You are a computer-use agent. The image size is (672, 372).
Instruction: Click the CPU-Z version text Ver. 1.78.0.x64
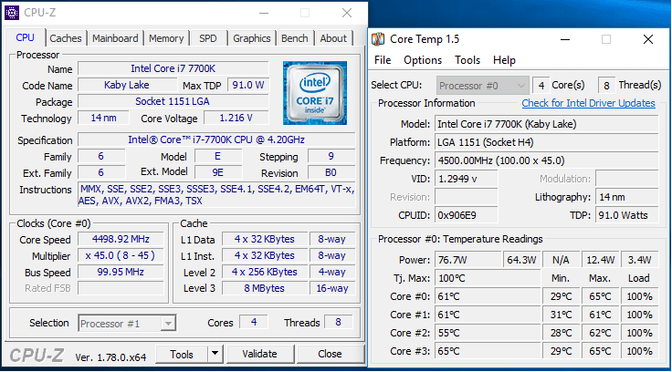[110, 357]
